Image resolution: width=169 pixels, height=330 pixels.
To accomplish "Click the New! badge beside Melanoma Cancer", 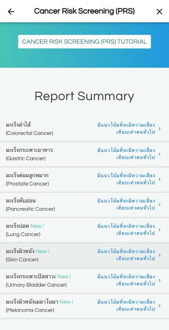I will (x=66, y=302).
